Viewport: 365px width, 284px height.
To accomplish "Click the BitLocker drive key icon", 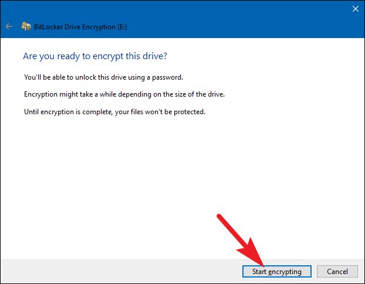I will coord(26,26).
